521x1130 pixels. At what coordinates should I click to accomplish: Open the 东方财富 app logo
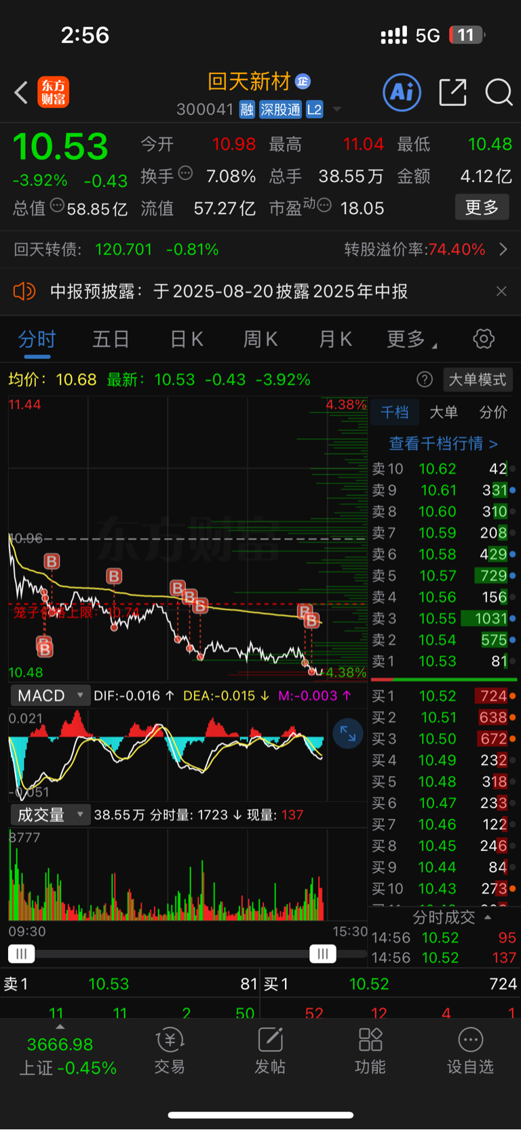pos(53,92)
